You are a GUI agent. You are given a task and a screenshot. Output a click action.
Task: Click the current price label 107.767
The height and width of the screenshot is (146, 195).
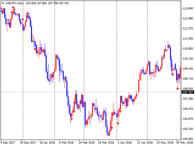[188, 92]
